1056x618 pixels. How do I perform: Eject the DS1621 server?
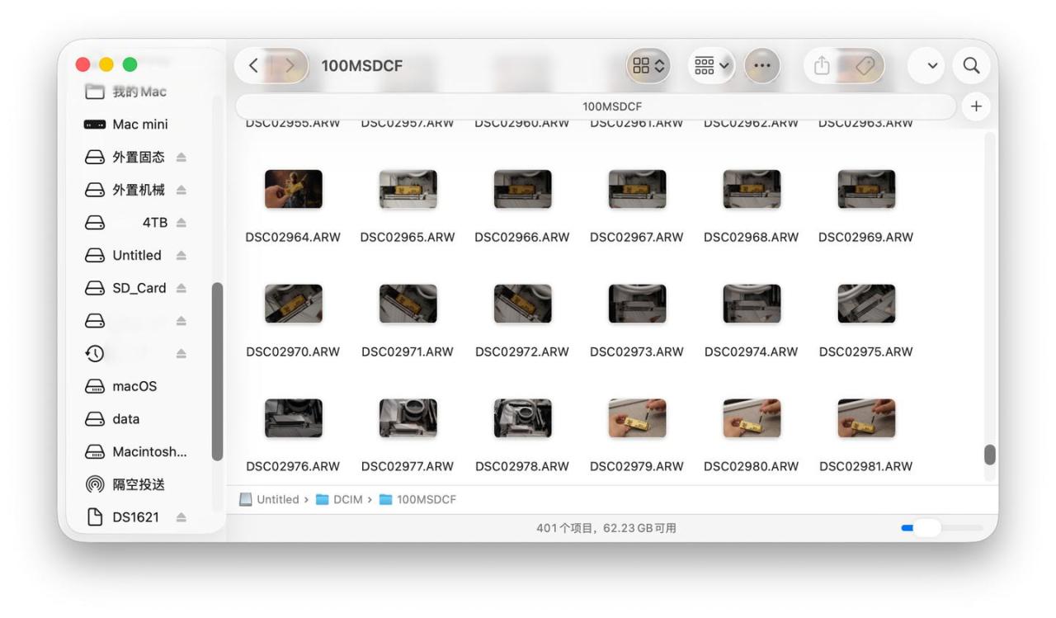click(x=181, y=517)
